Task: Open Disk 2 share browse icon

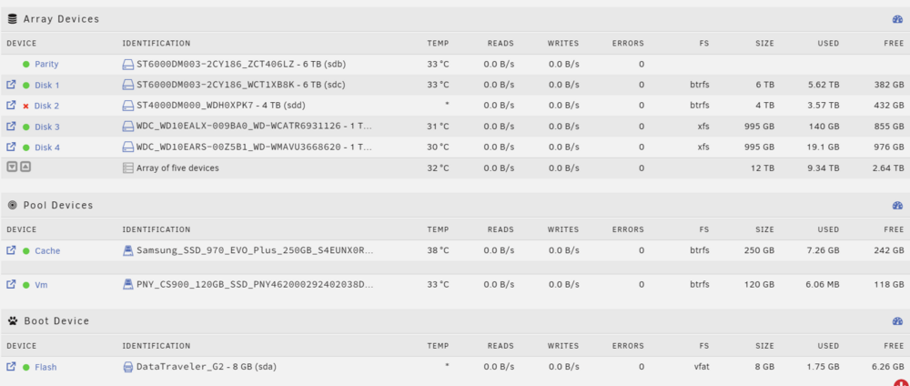Action: coord(11,106)
